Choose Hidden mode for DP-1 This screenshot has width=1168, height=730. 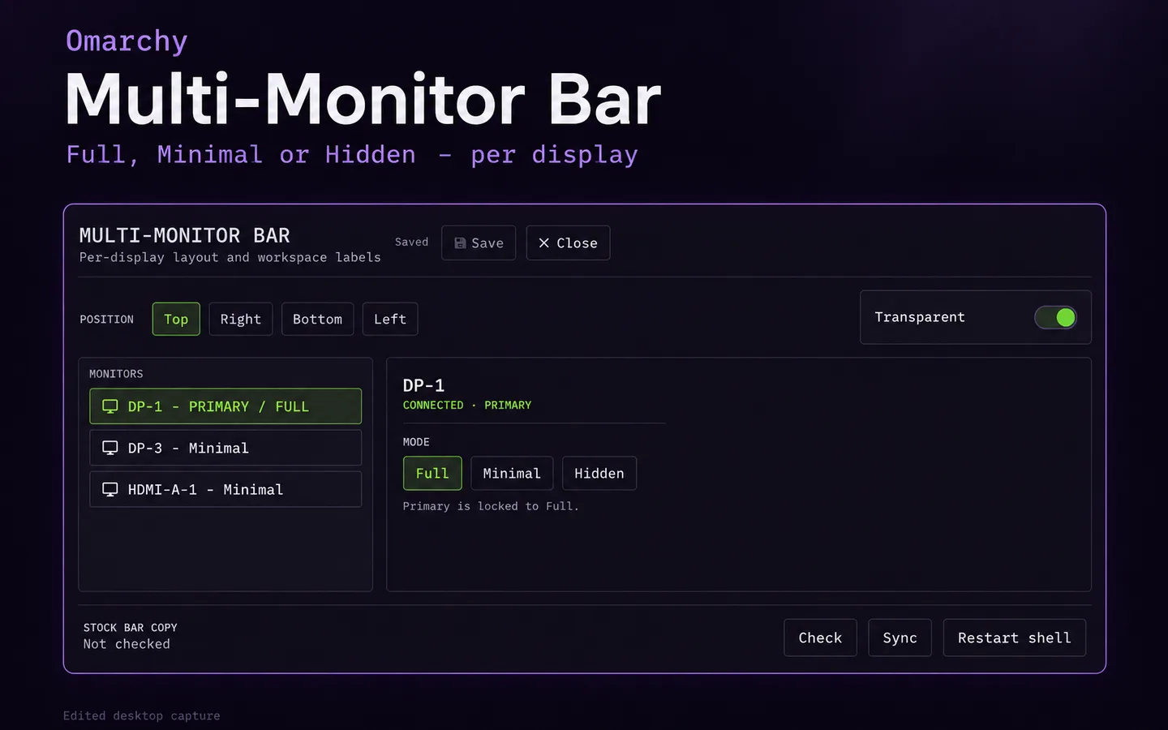click(x=599, y=473)
